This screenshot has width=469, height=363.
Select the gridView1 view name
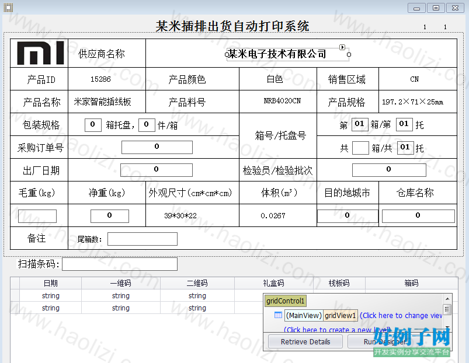341,316
